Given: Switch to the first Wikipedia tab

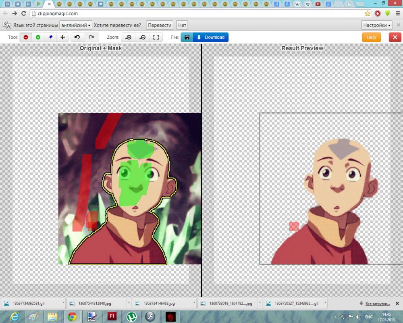Looking at the screenshot, I should 297,4.
